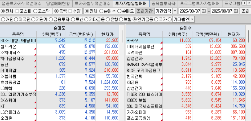251x121 pixels.
Task: Select 삼성전자 stock row
Action: point(186,58)
